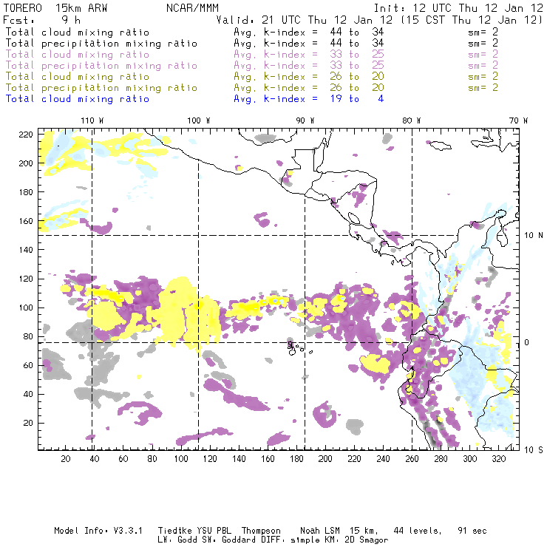Viewport: 547px width, 547px height.
Task: Click 'Avg. k-index = 44 to 34' in first legend row
Action: [x=309, y=33]
